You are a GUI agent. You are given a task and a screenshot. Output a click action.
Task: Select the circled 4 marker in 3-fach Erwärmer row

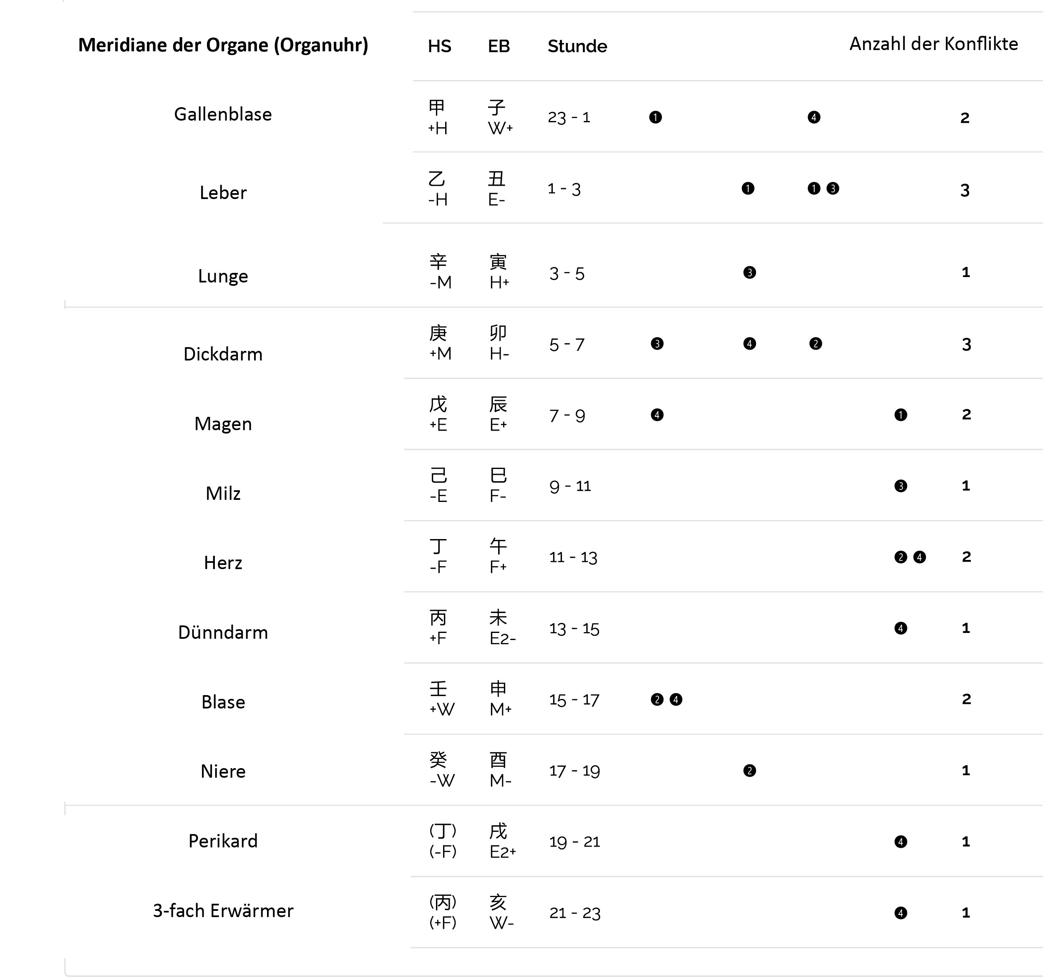tap(901, 913)
